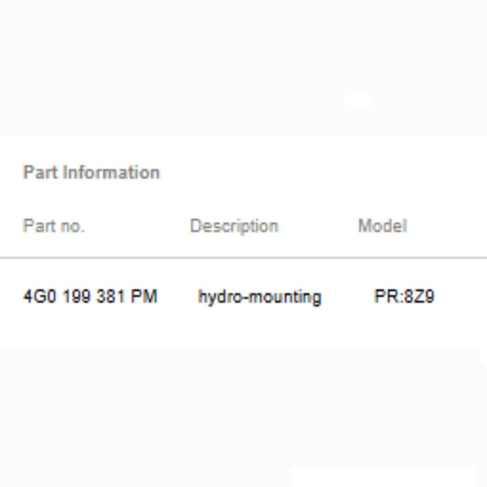487x487 pixels.
Task: Click the 'PM' suffix of the part number
Action: point(144,296)
